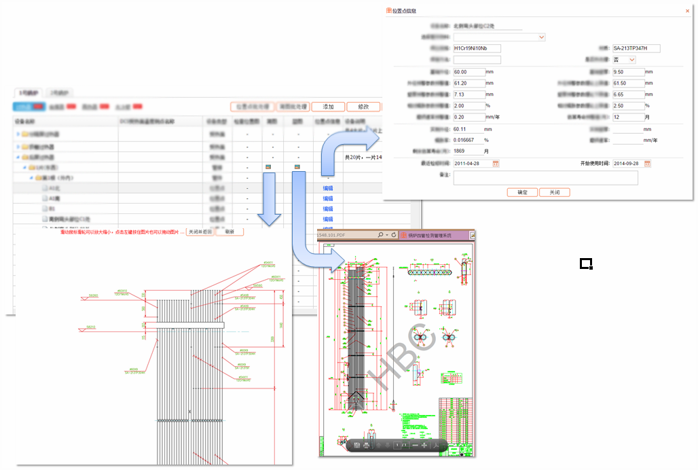Click the document icon of the A1南 row
Image resolution: width=698 pixels, height=470 pixels.
45,198
